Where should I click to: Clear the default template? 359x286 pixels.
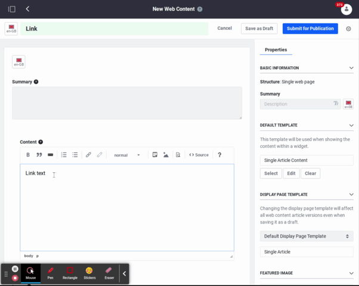click(x=310, y=173)
